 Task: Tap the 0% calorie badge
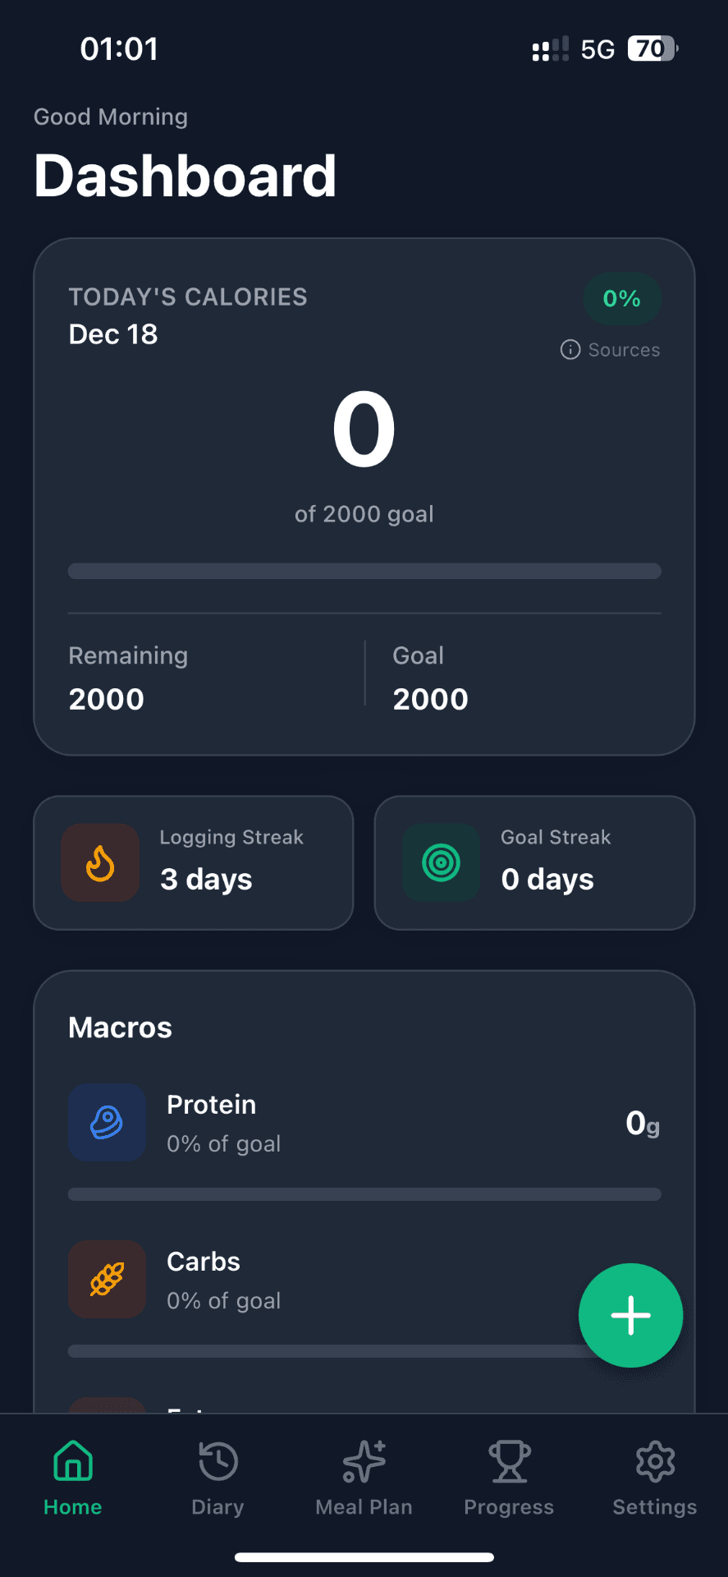tap(621, 299)
